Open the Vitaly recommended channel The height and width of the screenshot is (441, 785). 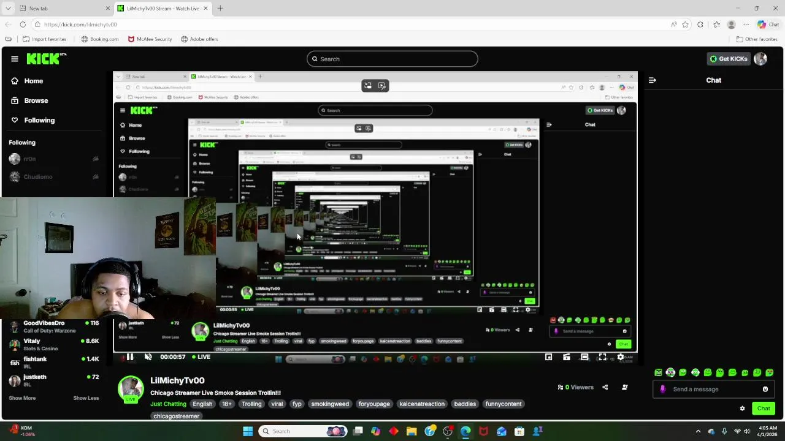(x=54, y=344)
